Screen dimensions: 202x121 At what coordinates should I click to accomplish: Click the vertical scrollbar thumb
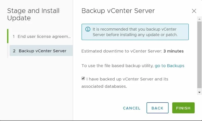click(x=199, y=55)
